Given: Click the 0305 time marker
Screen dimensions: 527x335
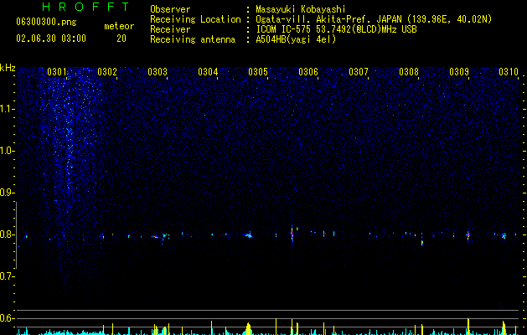Looking at the screenshot, I should [258, 72].
